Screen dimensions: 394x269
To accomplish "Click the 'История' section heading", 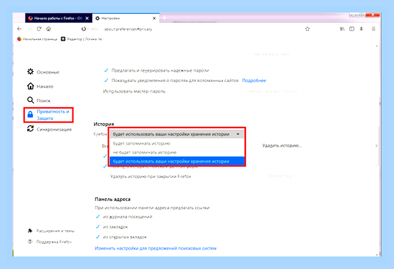I will (104, 124).
